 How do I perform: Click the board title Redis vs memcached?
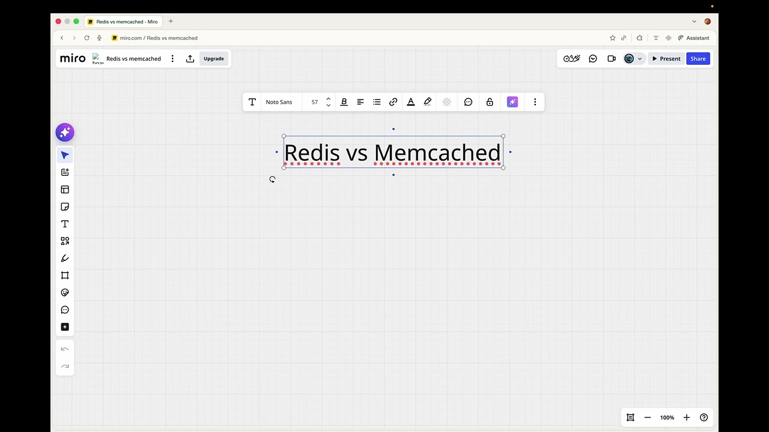click(133, 59)
